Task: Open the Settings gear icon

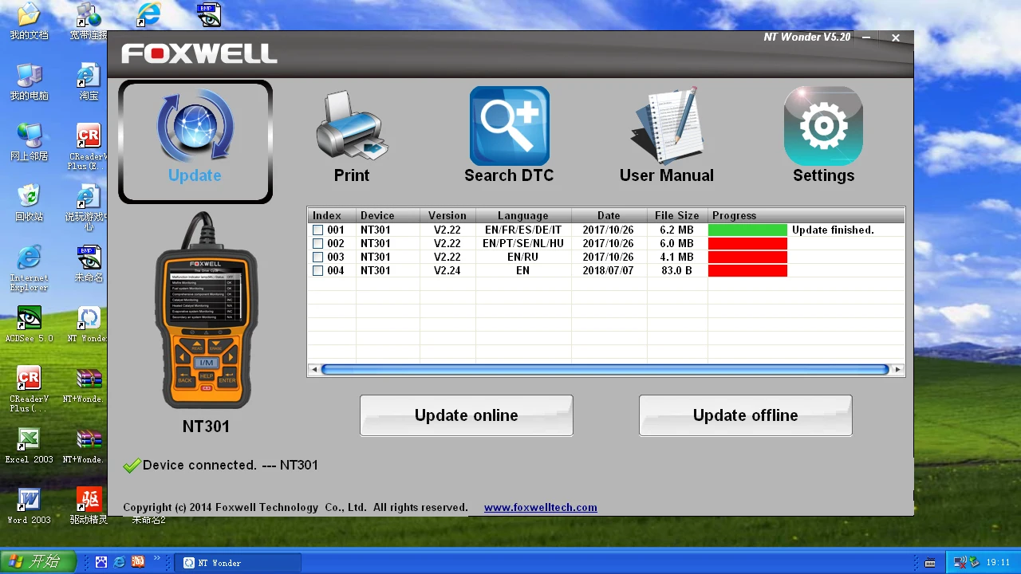Action: pos(823,126)
